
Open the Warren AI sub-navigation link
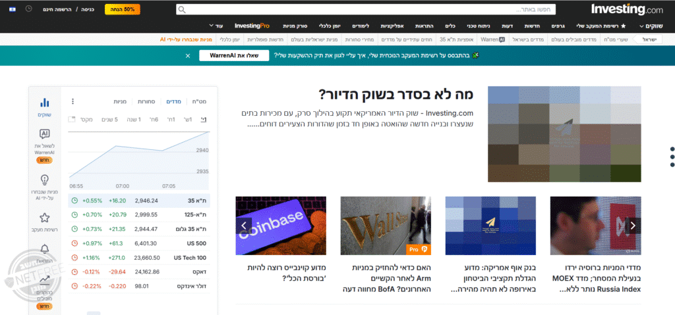(x=492, y=39)
